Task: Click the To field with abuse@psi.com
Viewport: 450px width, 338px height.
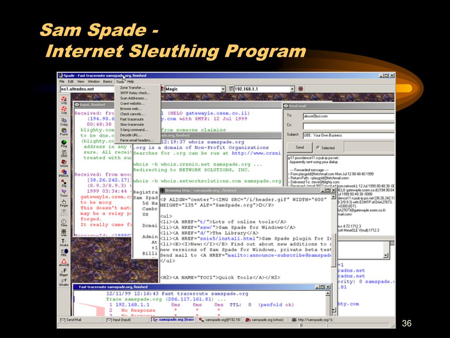Action: (348, 116)
